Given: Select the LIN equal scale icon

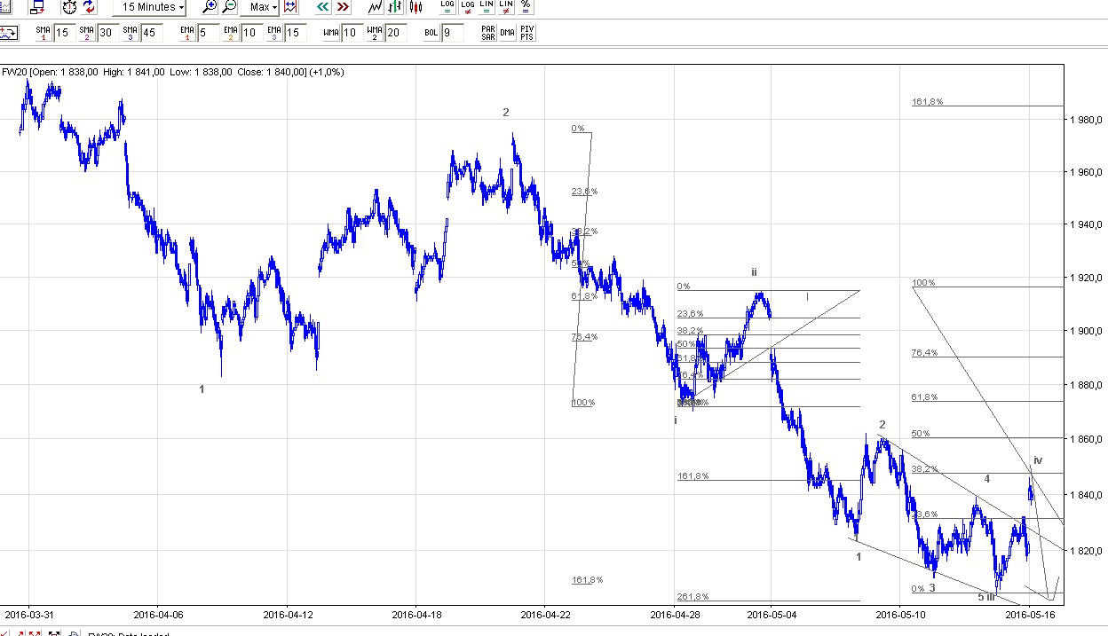Looking at the screenshot, I should (487, 7).
